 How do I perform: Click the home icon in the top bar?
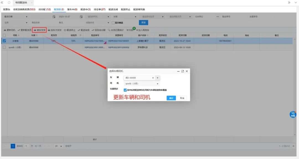point(9,2)
